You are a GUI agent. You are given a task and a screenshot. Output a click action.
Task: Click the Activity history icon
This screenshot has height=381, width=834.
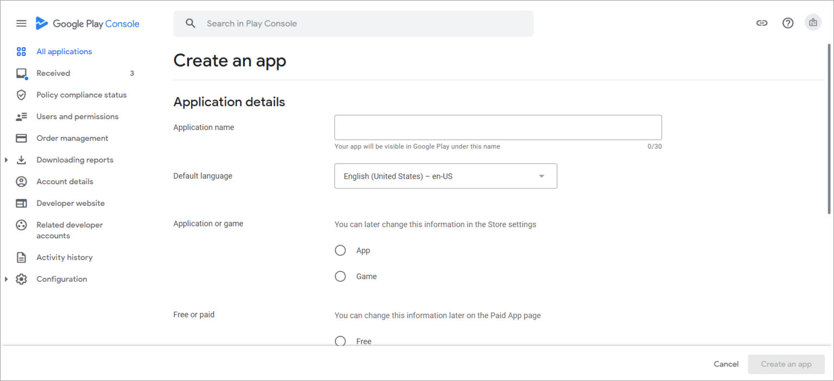pos(21,257)
